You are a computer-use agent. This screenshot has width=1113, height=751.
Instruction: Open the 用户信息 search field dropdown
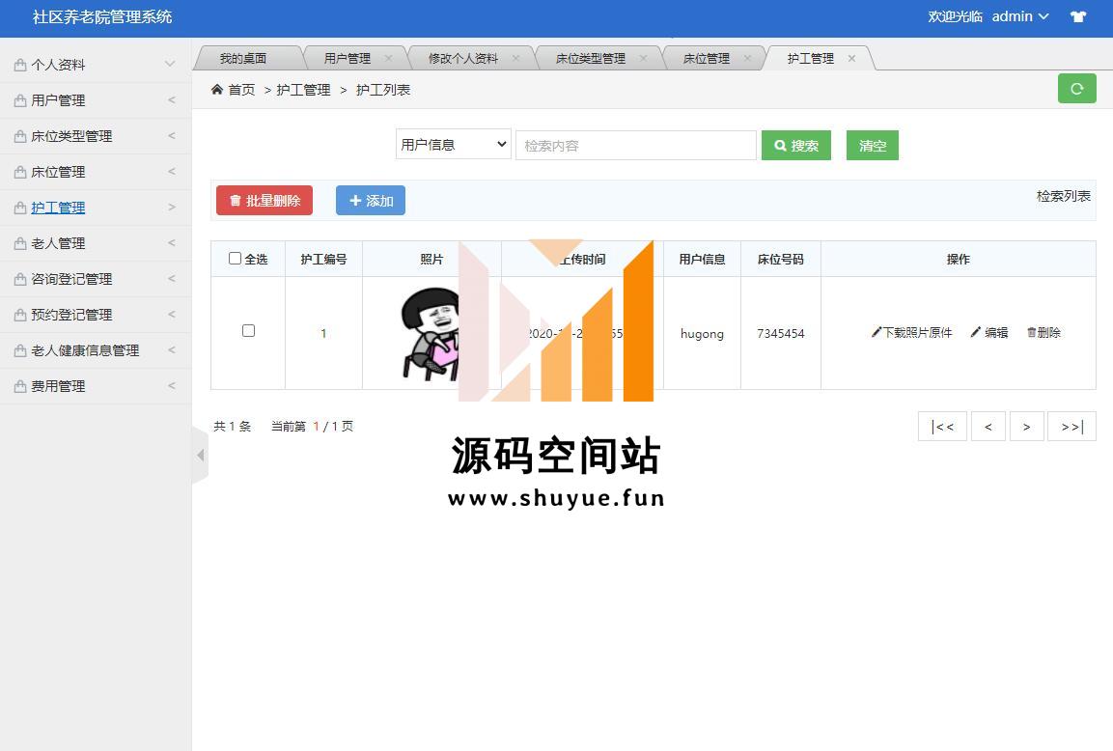click(453, 145)
